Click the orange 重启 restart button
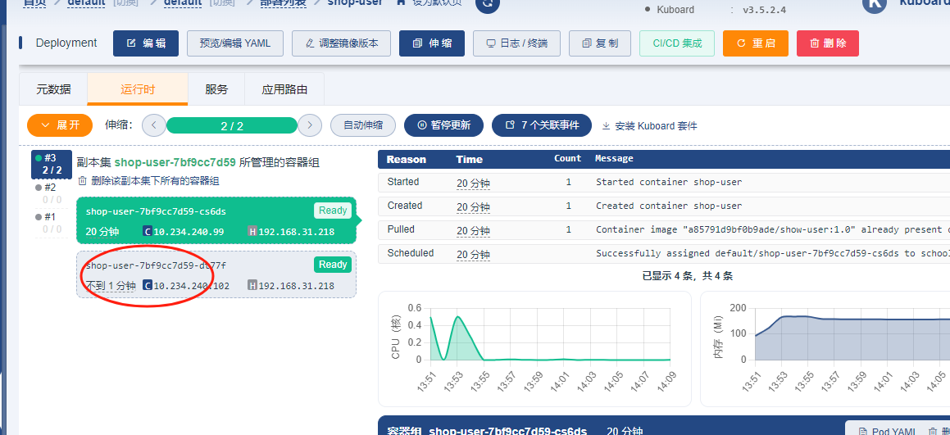The width and height of the screenshot is (950, 435). (x=755, y=43)
